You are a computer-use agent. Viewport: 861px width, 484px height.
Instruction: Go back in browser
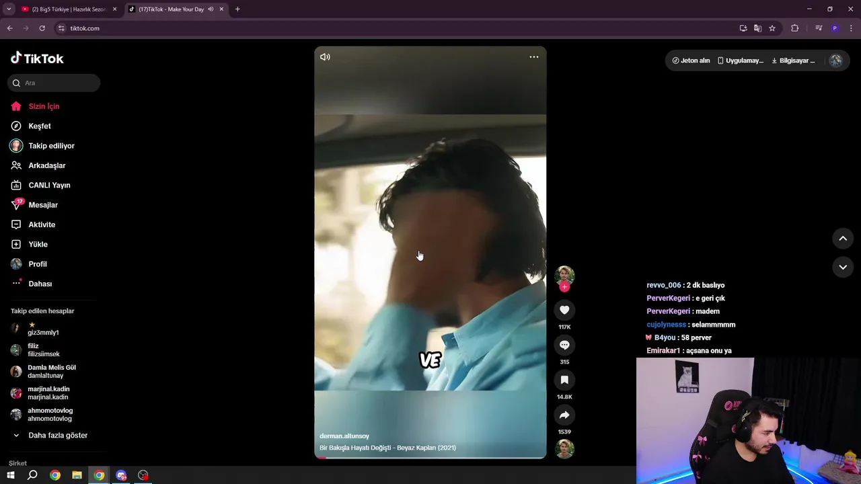9,28
